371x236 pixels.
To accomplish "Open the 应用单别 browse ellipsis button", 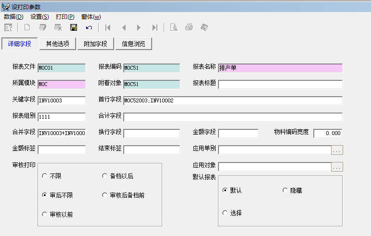I will [x=337, y=150].
